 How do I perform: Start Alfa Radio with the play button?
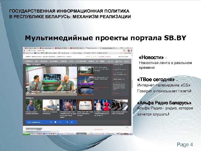pyautogui.click(x=51, y=122)
